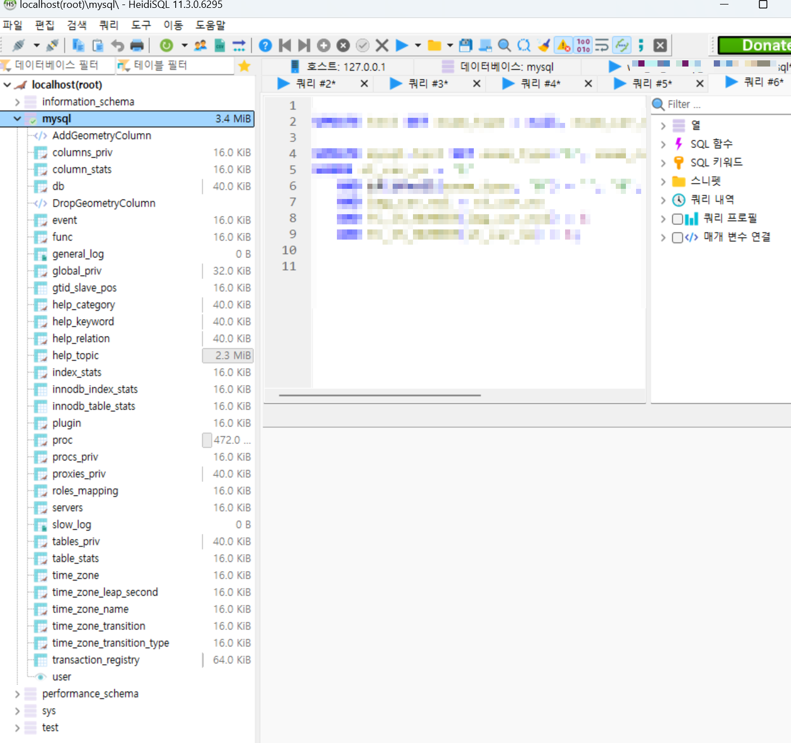Save query with floppy disk icon
791x743 pixels.
coord(466,45)
